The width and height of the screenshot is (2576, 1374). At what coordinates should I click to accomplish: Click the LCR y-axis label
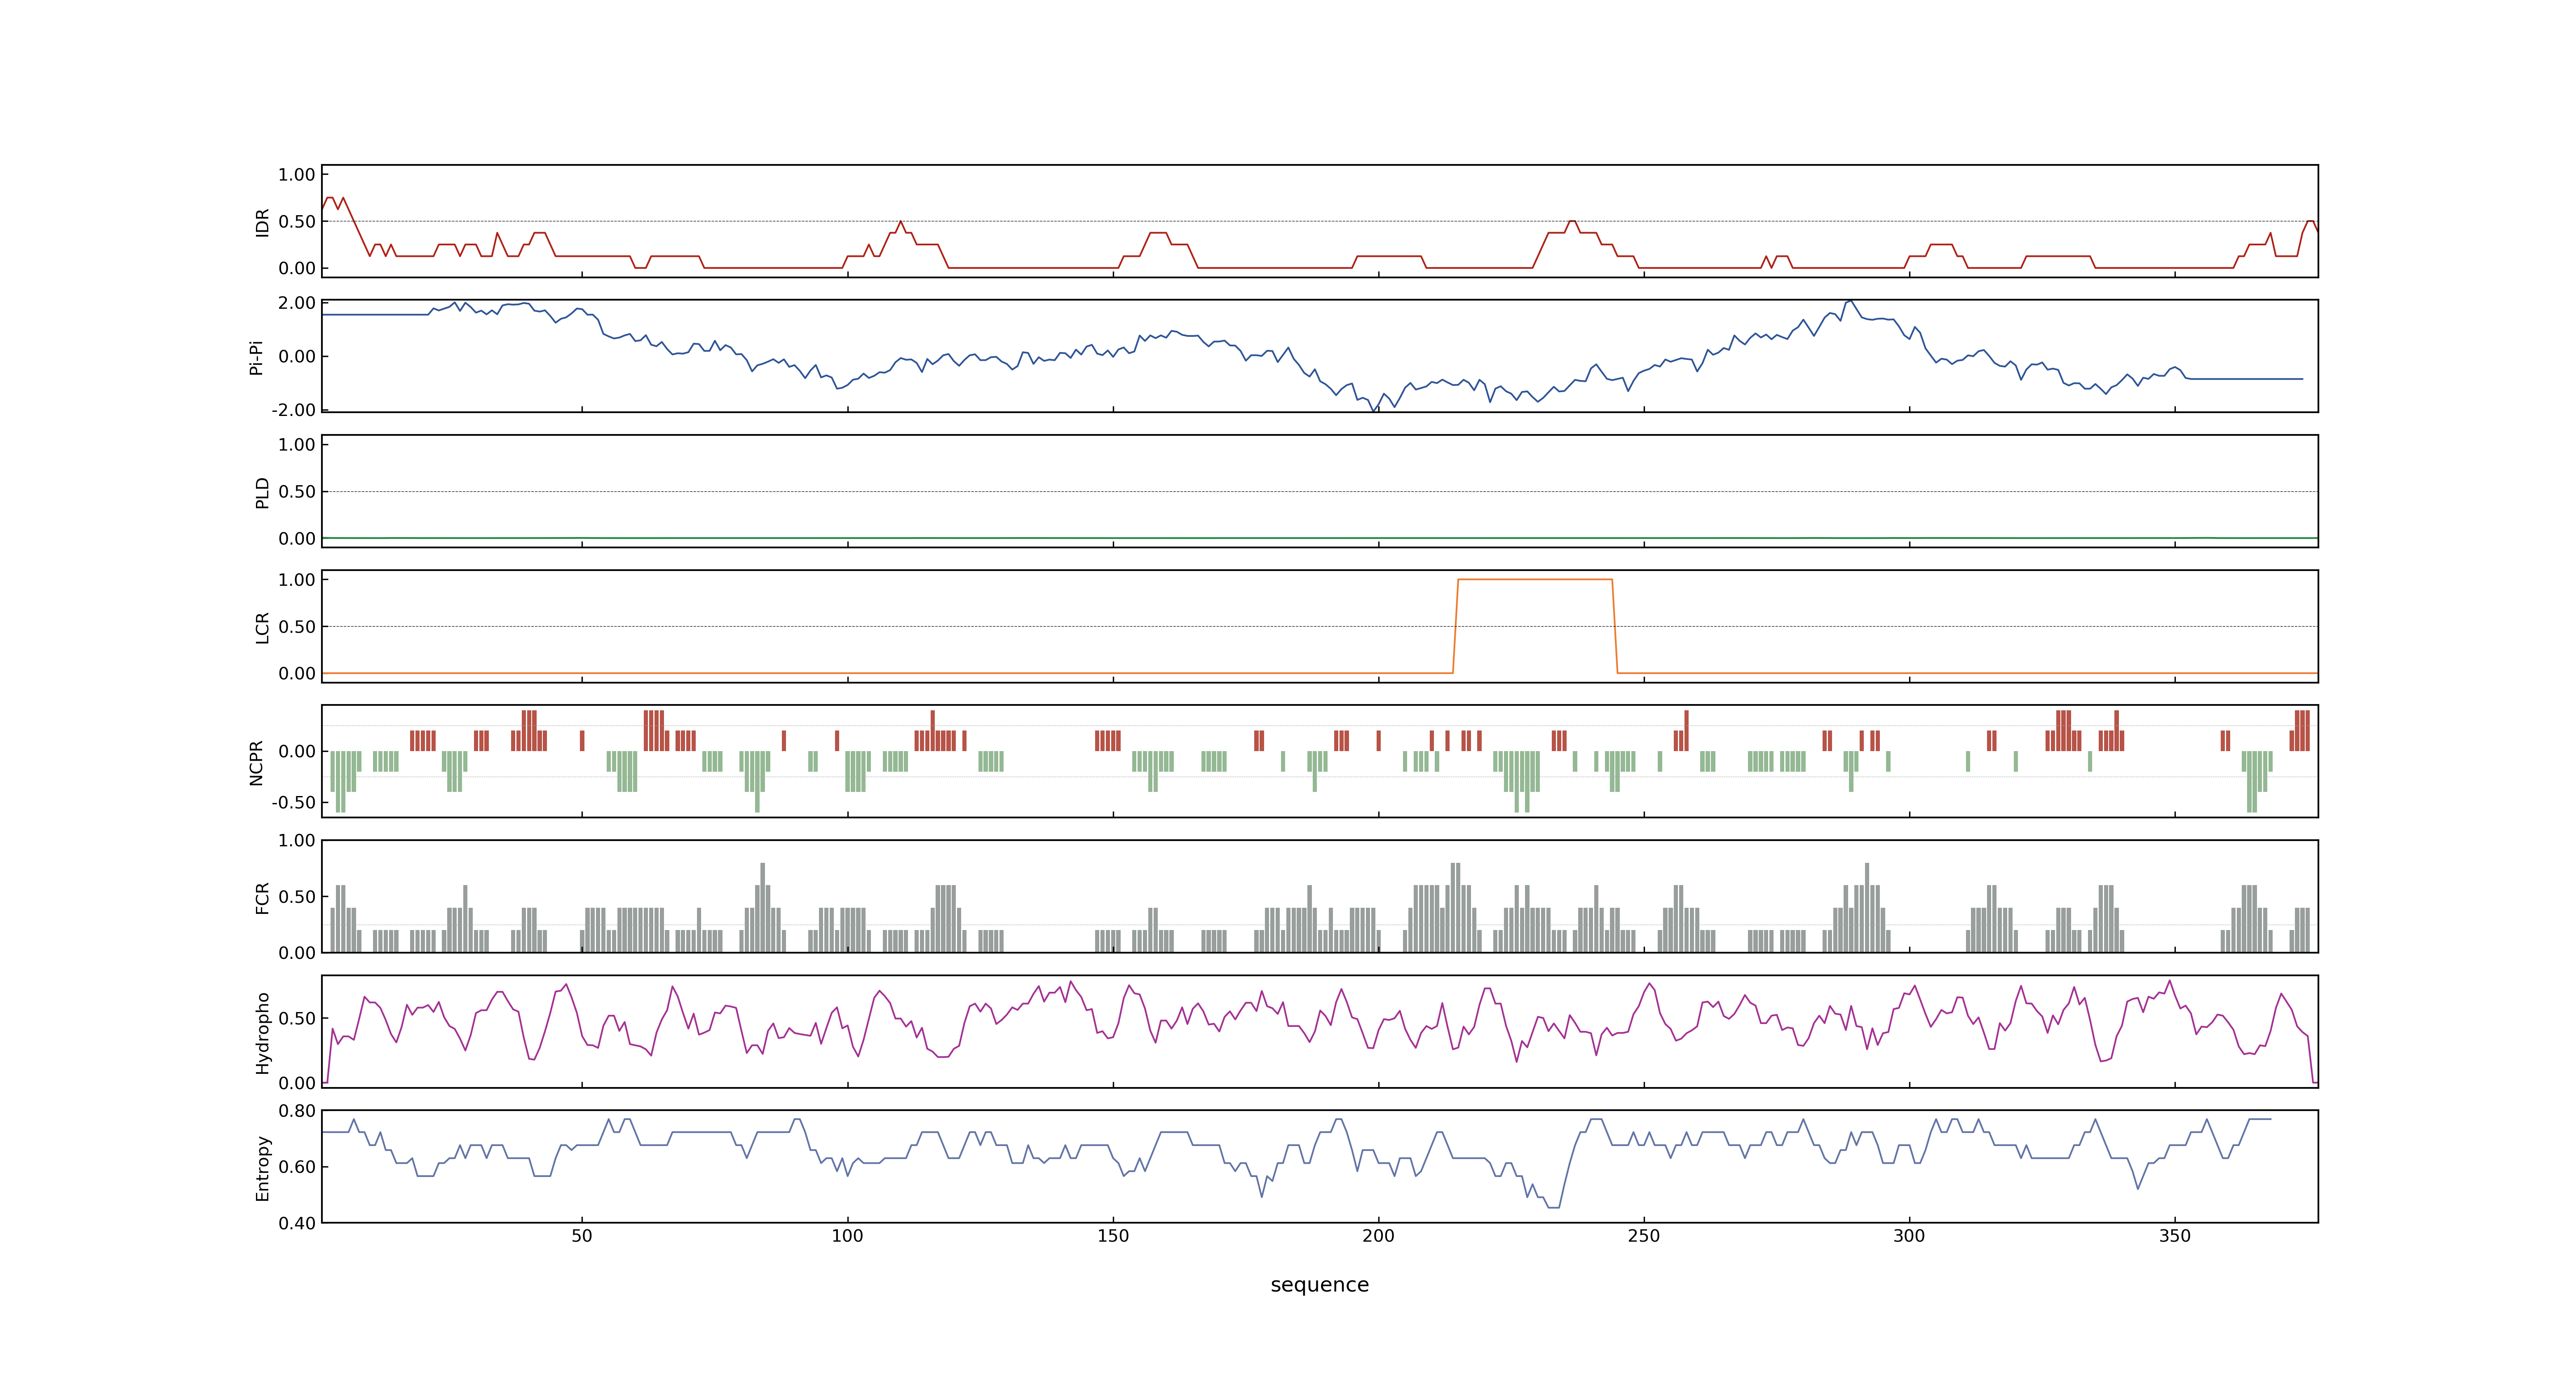tap(262, 627)
